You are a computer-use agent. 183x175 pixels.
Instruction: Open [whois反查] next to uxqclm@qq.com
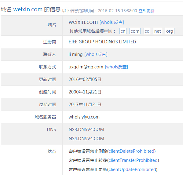[x=116, y=67]
